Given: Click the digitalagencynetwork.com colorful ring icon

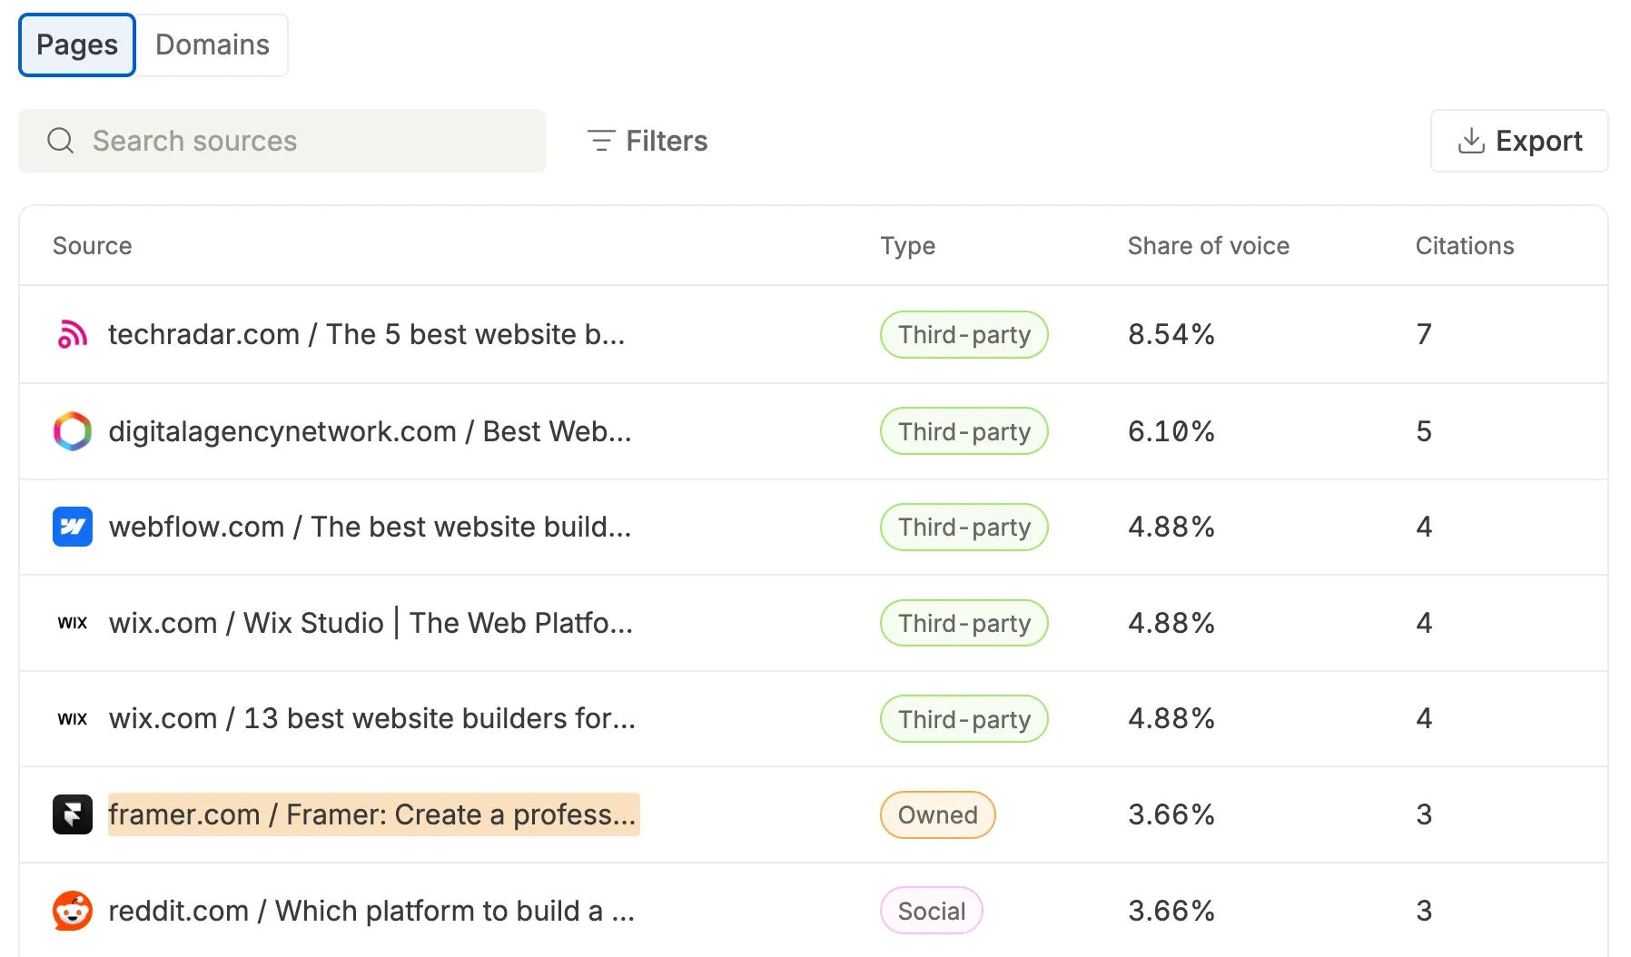Looking at the screenshot, I should pyautogui.click(x=73, y=431).
